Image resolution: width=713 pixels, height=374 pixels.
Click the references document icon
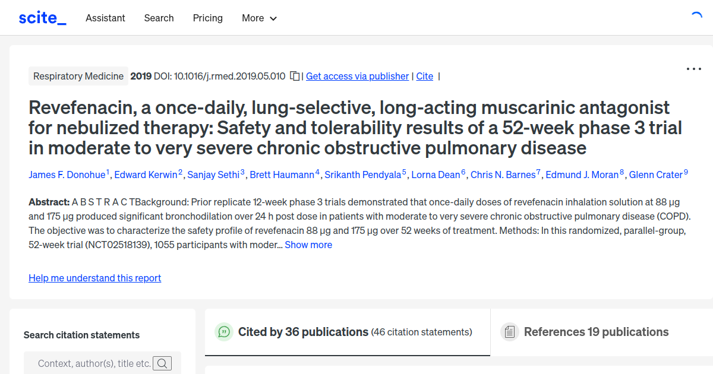[510, 331]
